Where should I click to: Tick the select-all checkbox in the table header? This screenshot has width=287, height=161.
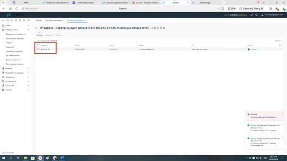[x=38, y=45]
